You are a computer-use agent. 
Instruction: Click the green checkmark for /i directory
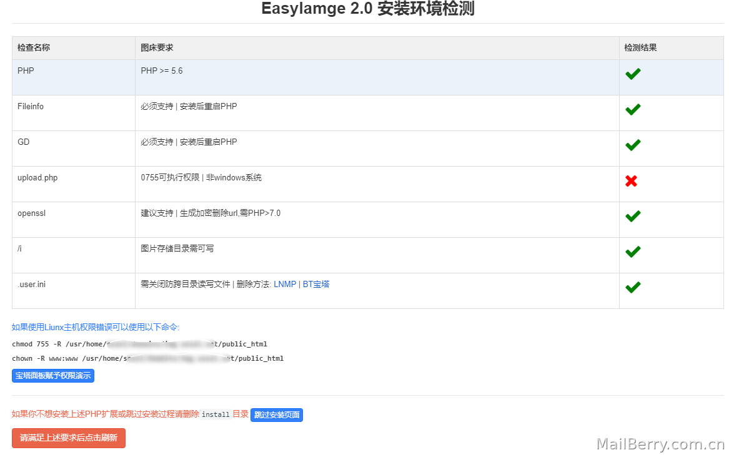click(633, 252)
